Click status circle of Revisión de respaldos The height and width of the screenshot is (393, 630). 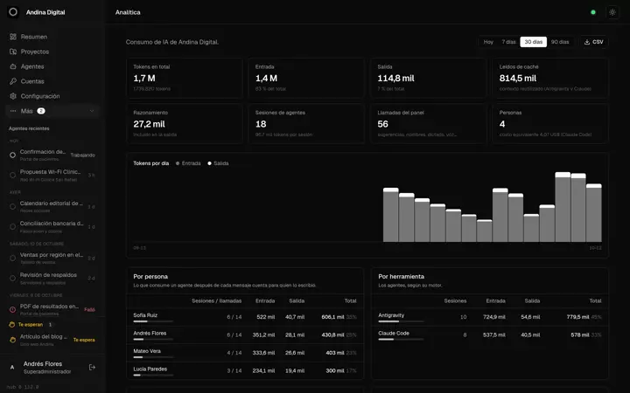pyautogui.click(x=12, y=278)
